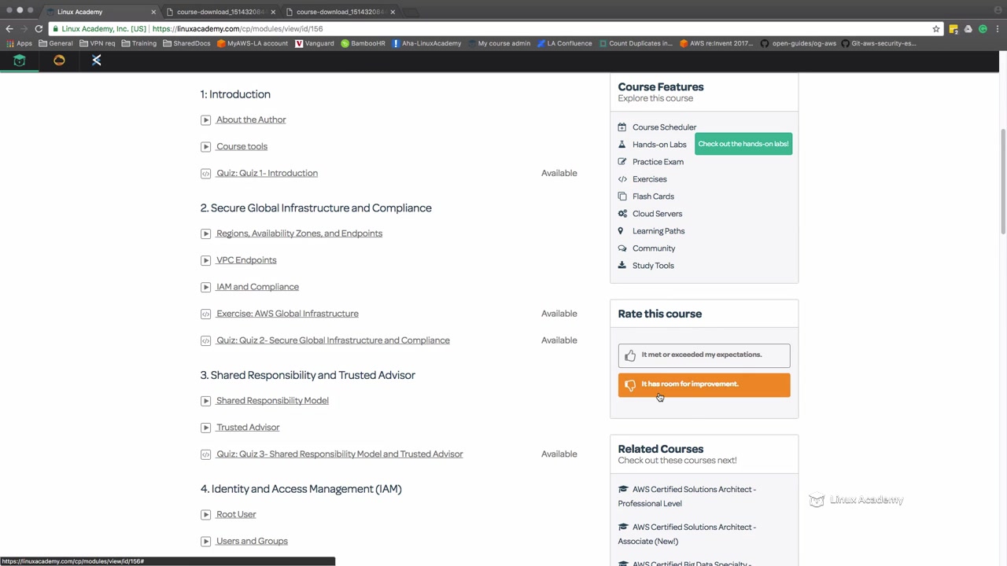Screen dimensions: 1007x566
Task: Click play icon beside Root User
Action: point(205,515)
